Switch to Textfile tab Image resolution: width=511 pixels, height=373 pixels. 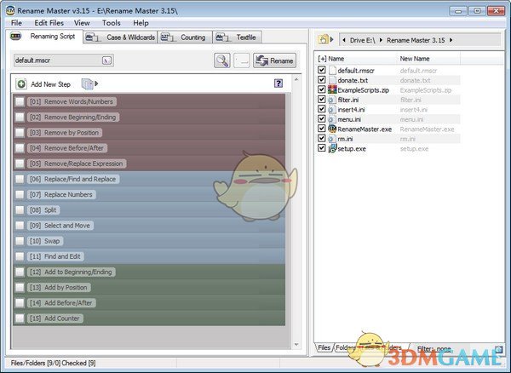click(238, 37)
